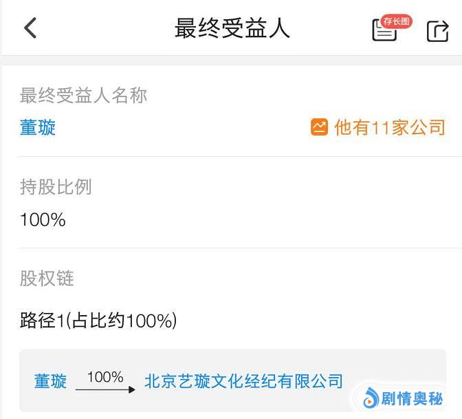
Task: Click the 剧情奥秘 watermark logo icon
Action: [x=371, y=398]
